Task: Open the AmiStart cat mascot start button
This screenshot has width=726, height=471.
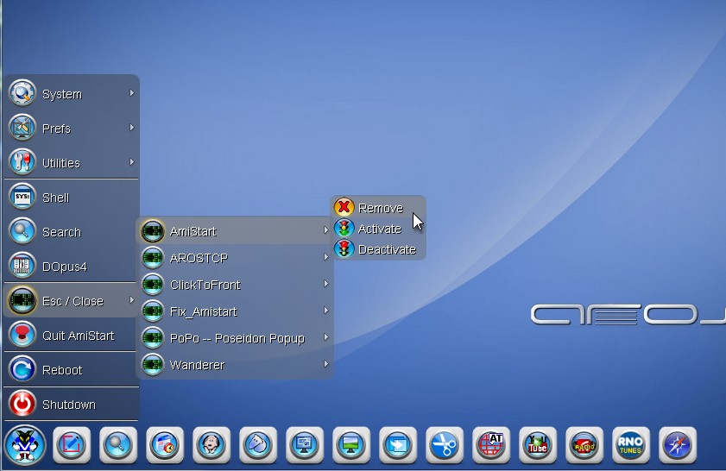Action: (x=24, y=445)
